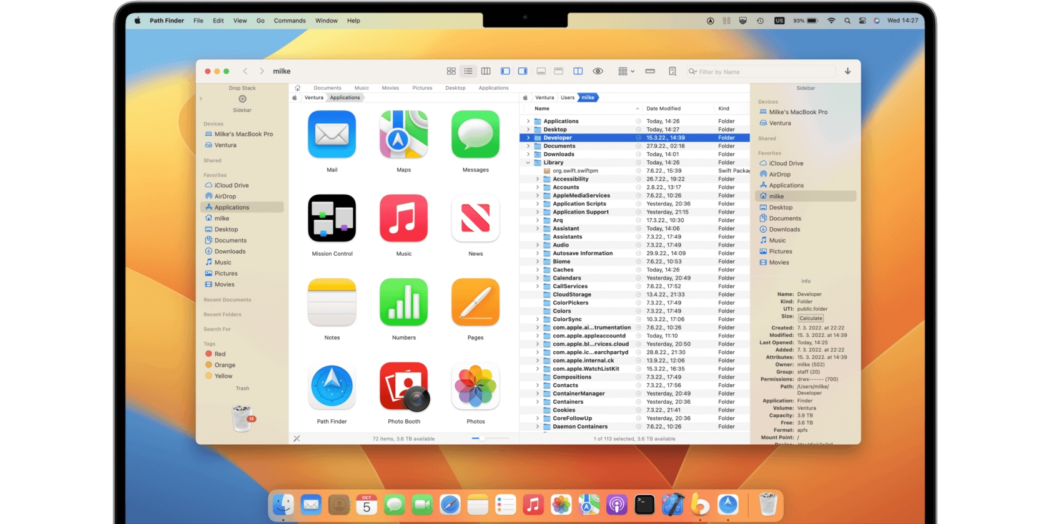The height and width of the screenshot is (524, 1049).
Task: Select the Path Finder app icon
Action: click(332, 386)
